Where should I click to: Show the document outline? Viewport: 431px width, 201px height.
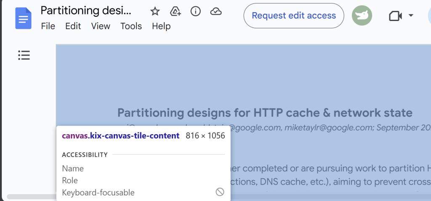[24, 55]
